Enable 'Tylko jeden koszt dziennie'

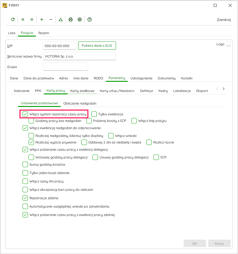point(25,173)
